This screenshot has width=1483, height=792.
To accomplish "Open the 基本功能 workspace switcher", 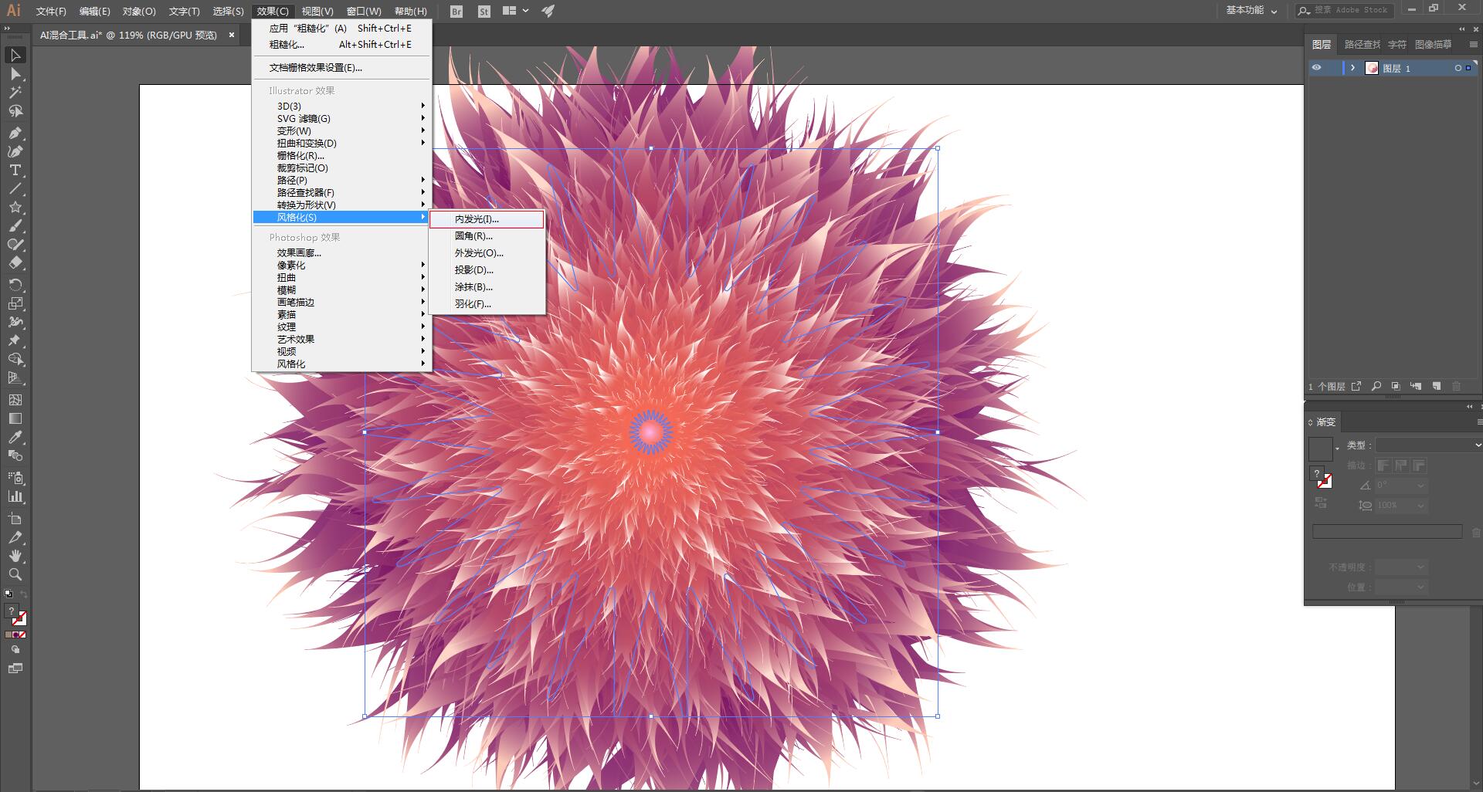I will pos(1251,11).
